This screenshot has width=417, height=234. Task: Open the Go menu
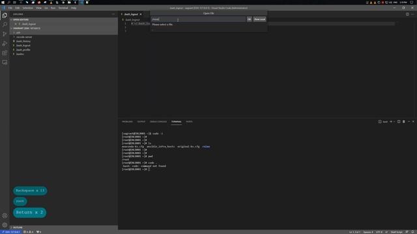46,8
